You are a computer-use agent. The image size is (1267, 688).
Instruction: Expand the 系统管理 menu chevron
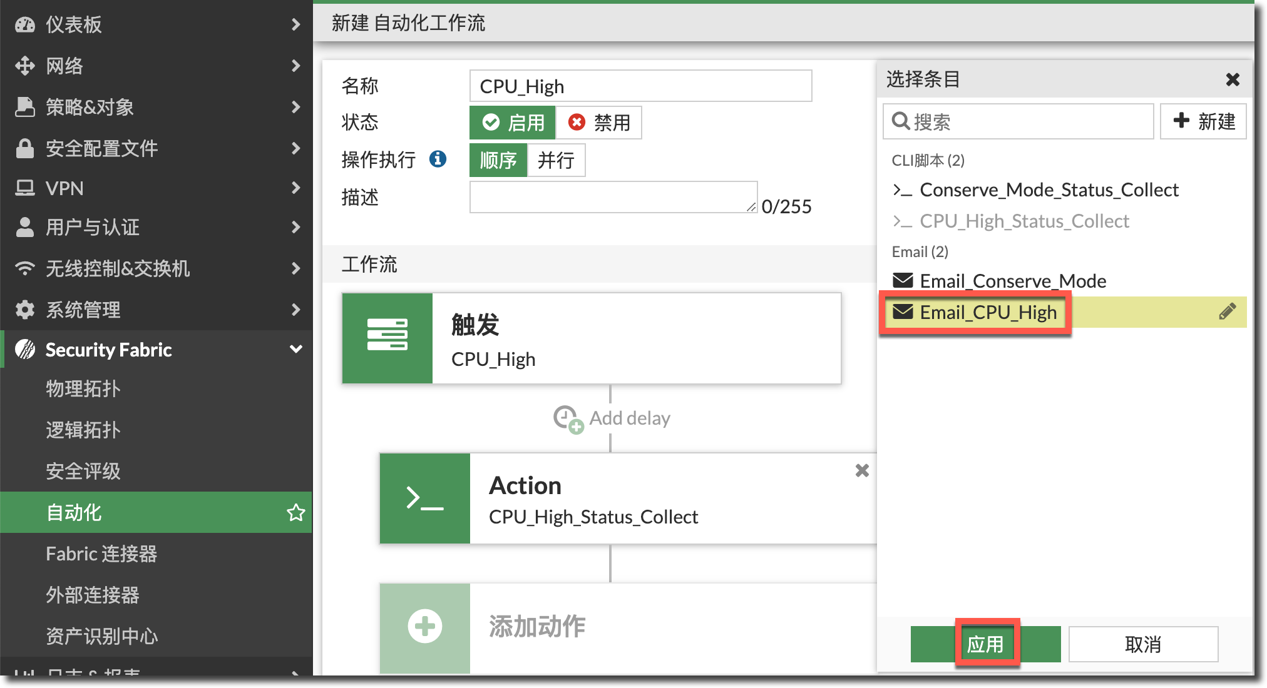[295, 310]
